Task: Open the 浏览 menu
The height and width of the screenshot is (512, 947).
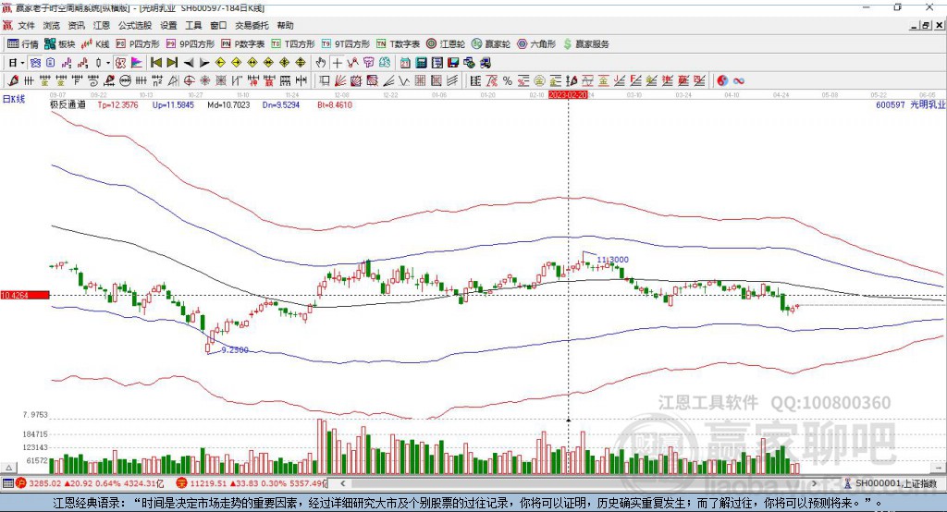Action: (52, 25)
